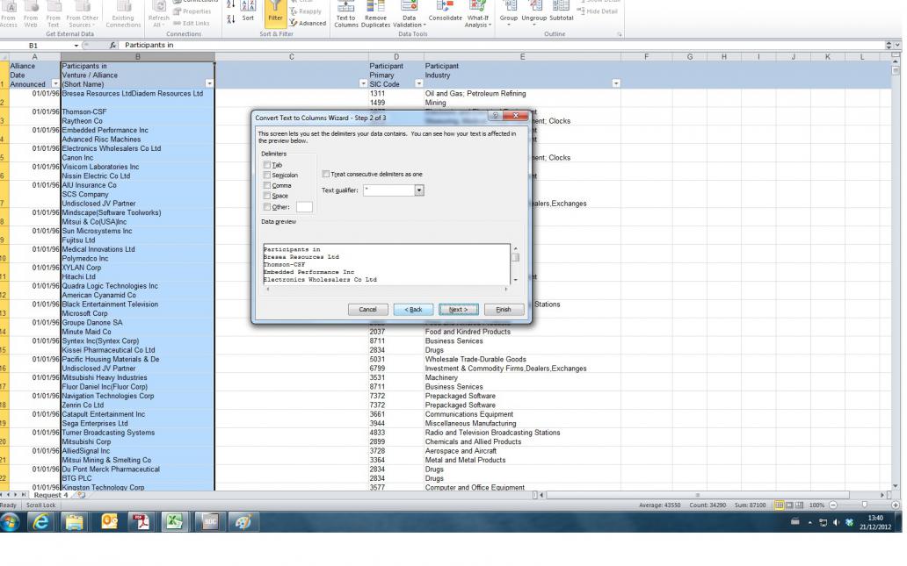
Task: Select the Request 4 sheet tab
Action: point(51,495)
